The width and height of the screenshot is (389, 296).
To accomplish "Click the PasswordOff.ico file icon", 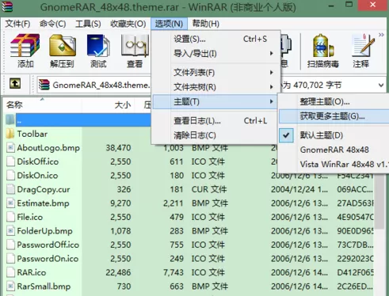I will point(10,245).
